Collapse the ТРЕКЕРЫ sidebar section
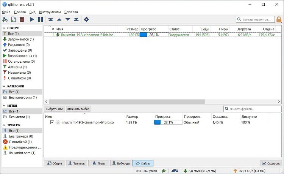The width and height of the screenshot is (284, 174). tap(4, 125)
